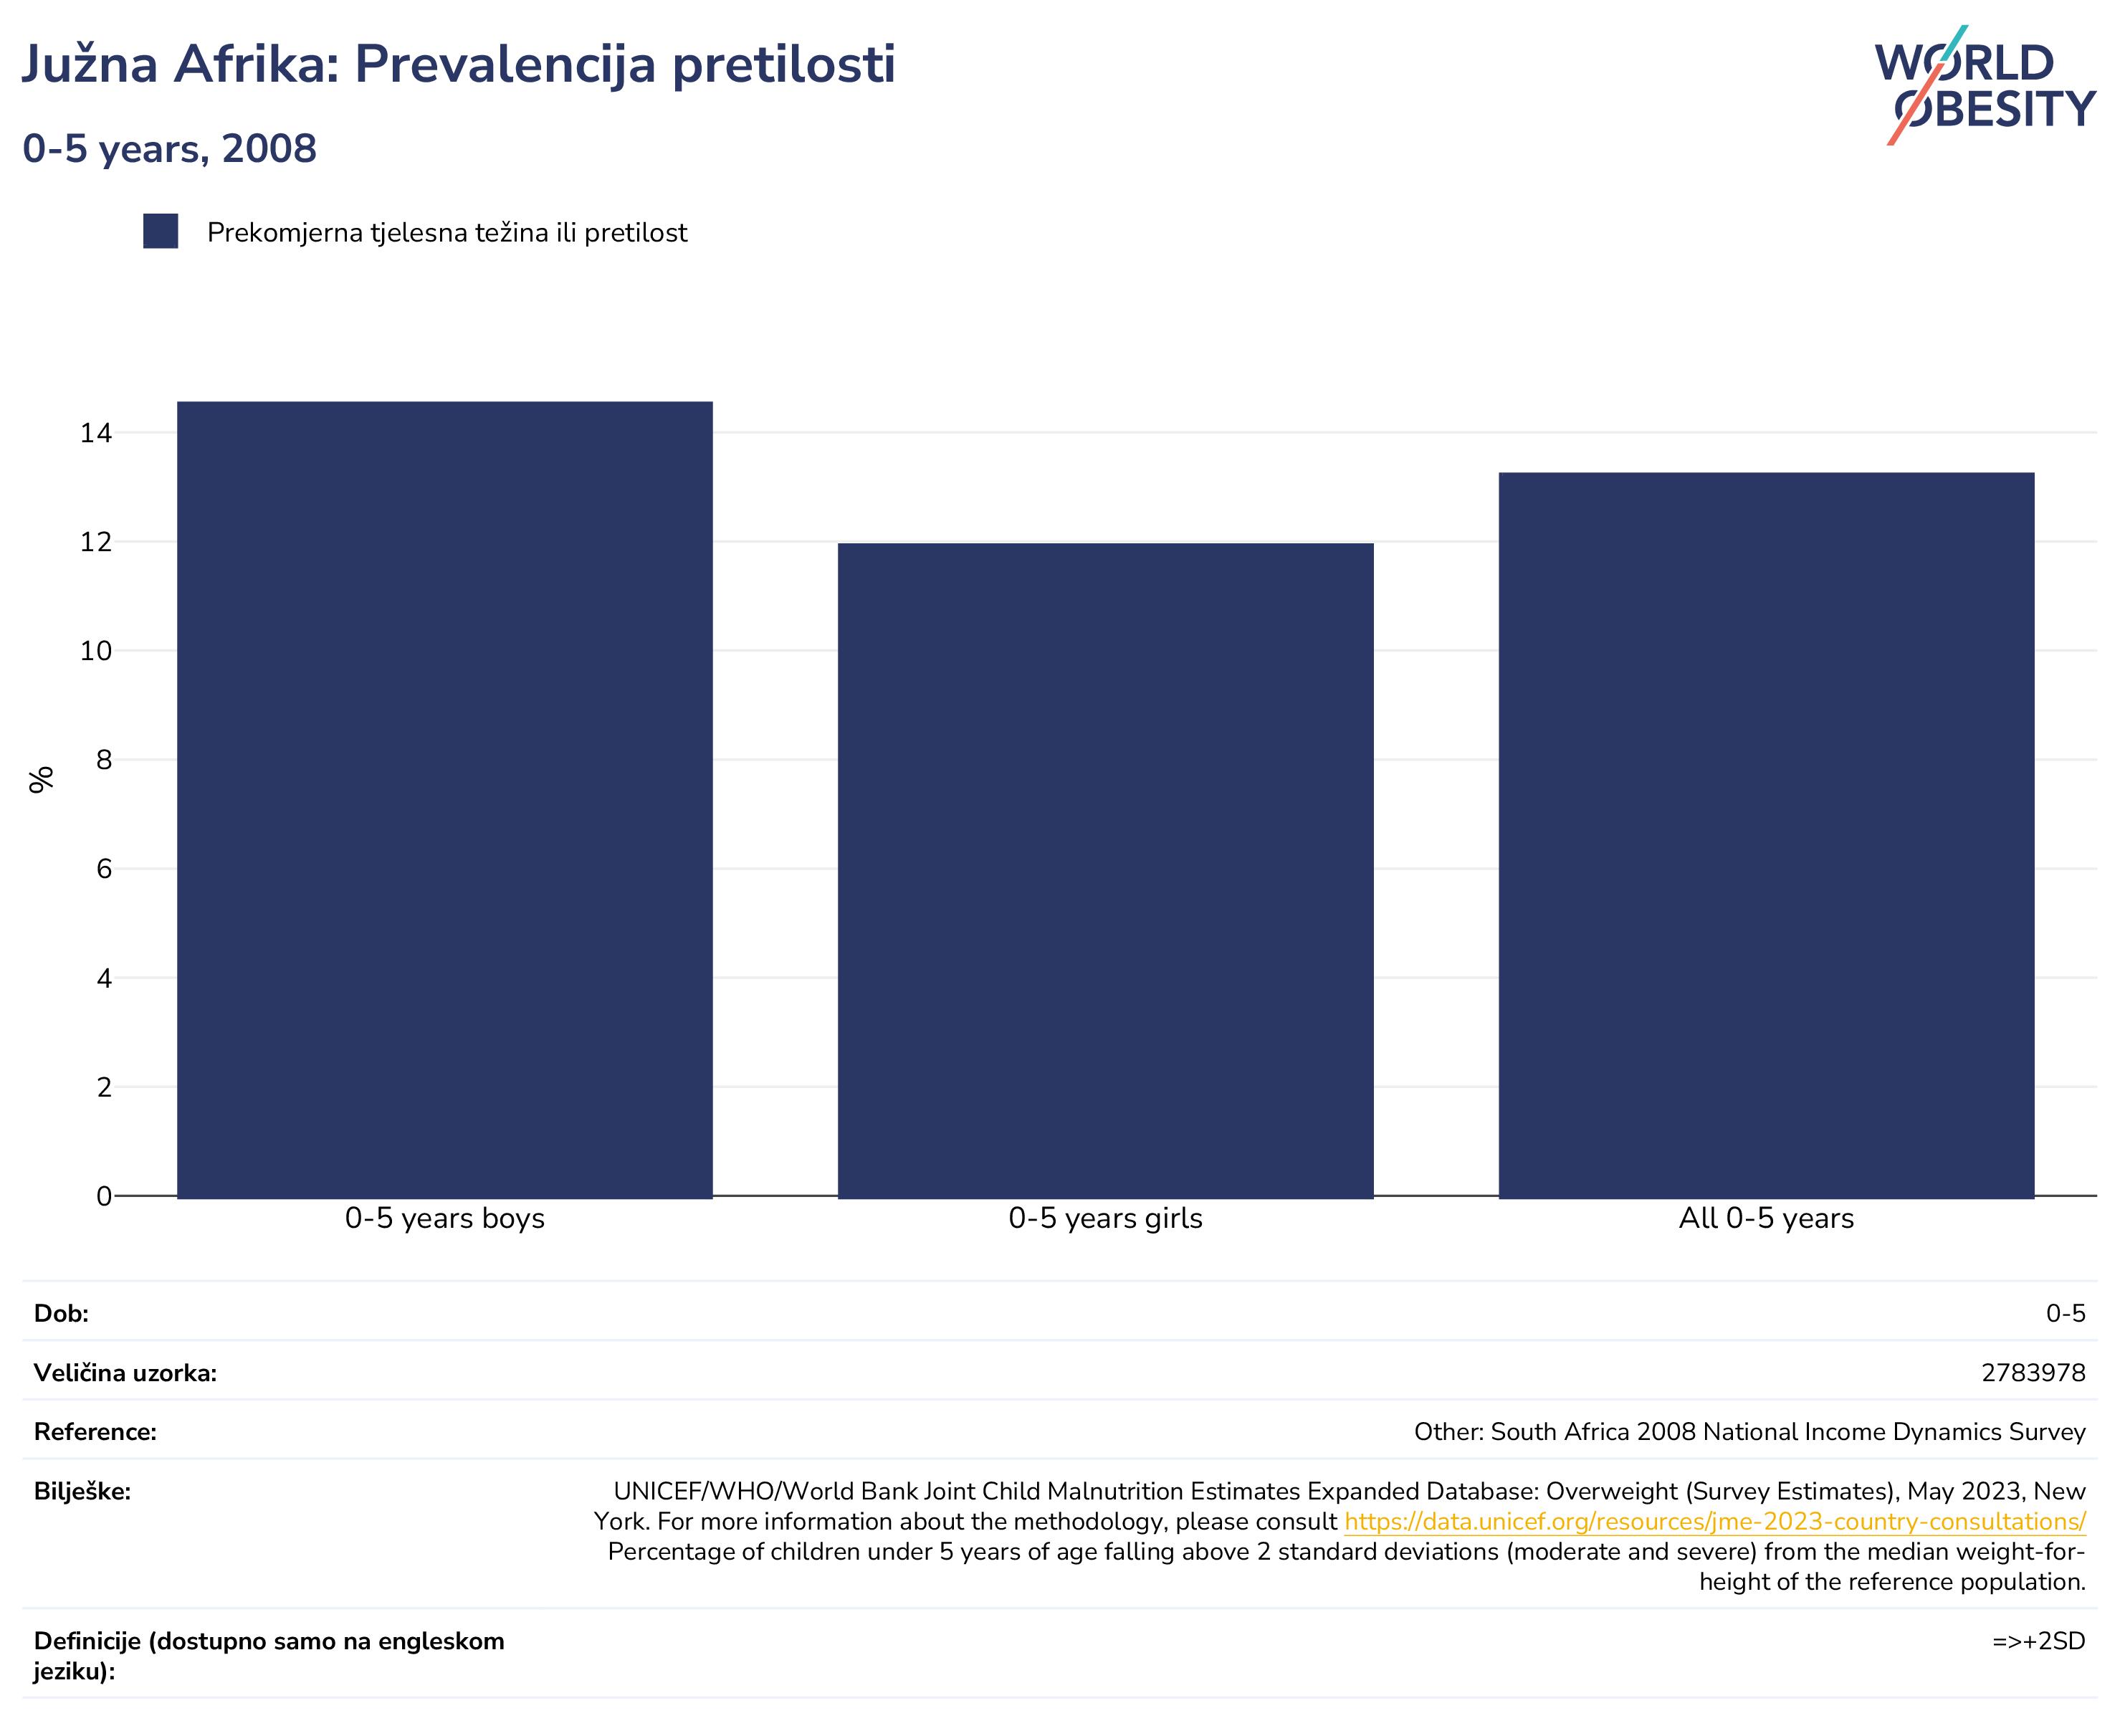Viewport: 2120px width, 1736px height.
Task: Click the Dob row label
Action: point(61,1314)
